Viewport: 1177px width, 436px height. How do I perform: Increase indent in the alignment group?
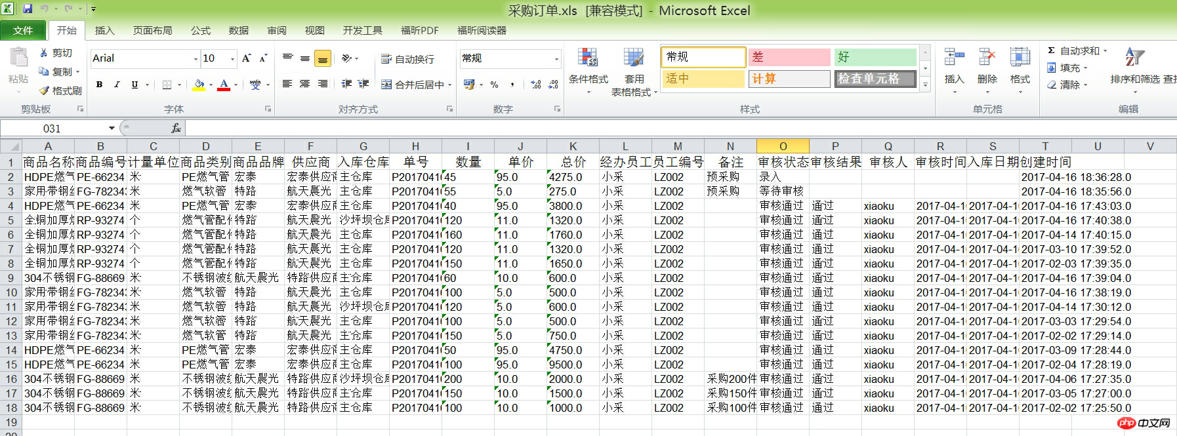pyautogui.click(x=363, y=84)
